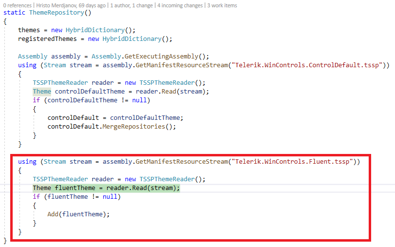
Task: Click 'controlDefault = controlDefaultTheme;' assignment
Action: [x=115, y=118]
